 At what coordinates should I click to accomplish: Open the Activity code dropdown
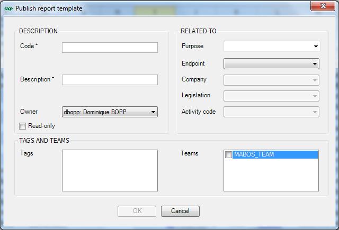click(271, 112)
